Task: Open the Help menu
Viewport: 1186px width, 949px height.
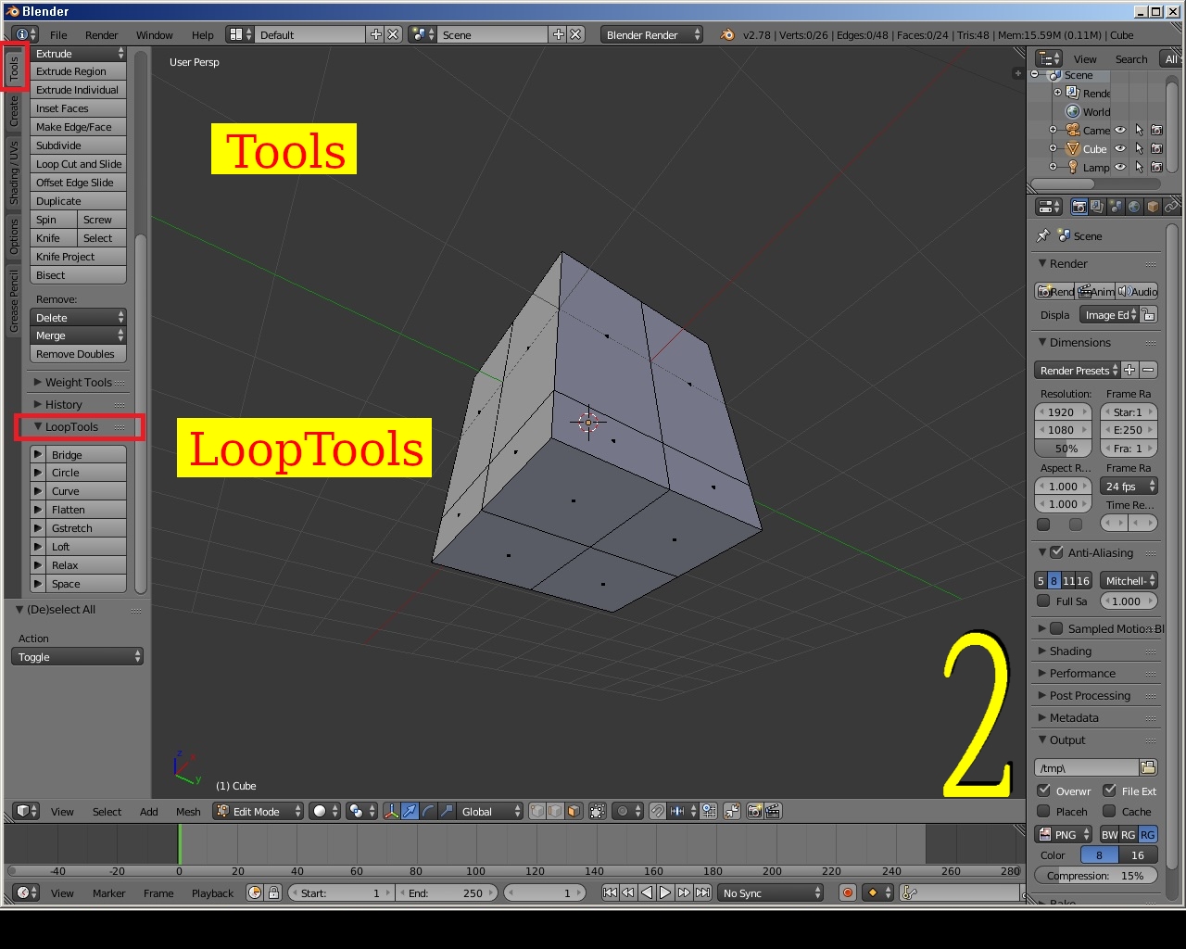Action: click(x=202, y=34)
